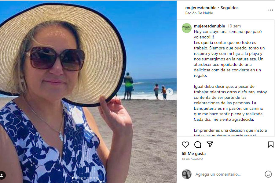The width and height of the screenshot is (275, 183).
Task: Select the first carousel dot indicator
Action: tap(73, 178)
